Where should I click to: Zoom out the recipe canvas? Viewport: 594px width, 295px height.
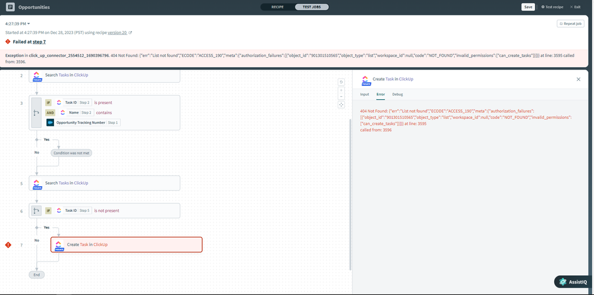(x=341, y=96)
